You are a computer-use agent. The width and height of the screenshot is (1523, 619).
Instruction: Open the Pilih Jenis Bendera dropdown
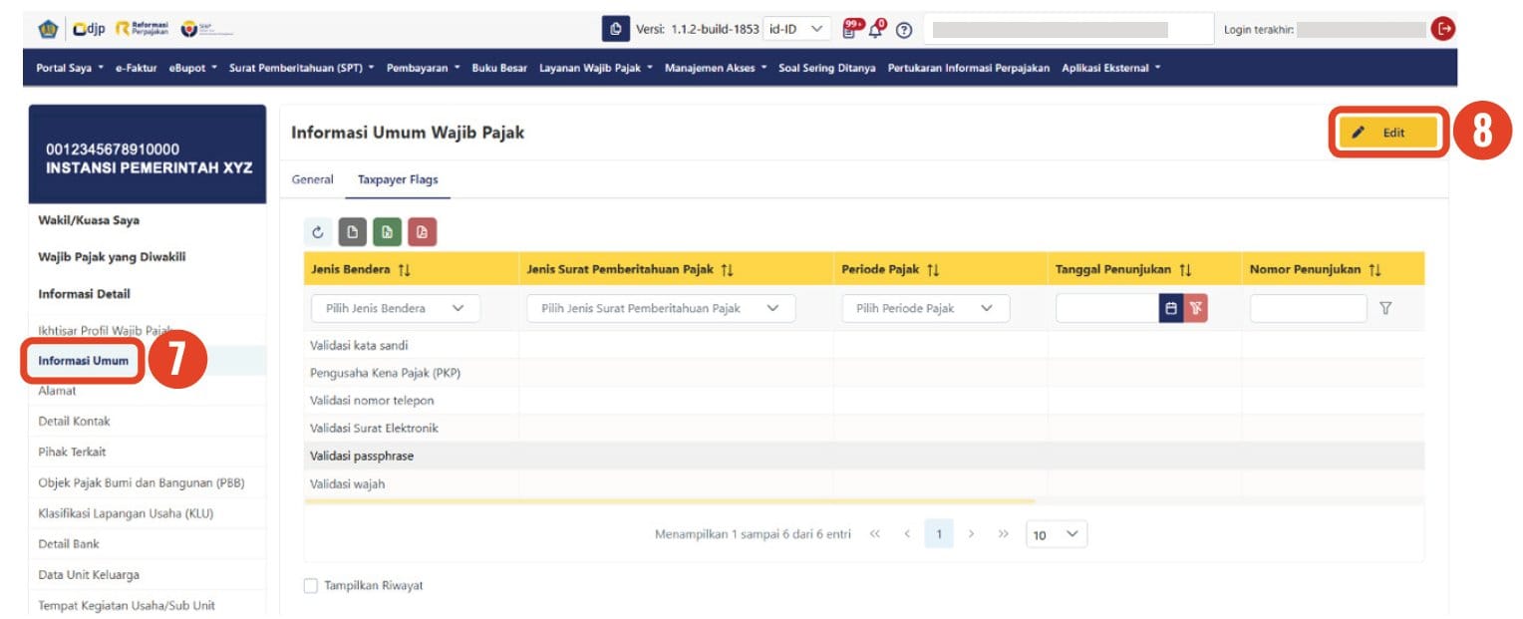[395, 309]
